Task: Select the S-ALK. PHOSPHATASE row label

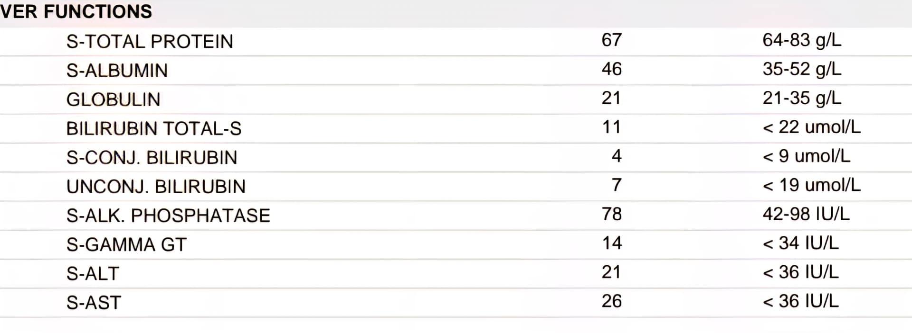Action: [168, 216]
